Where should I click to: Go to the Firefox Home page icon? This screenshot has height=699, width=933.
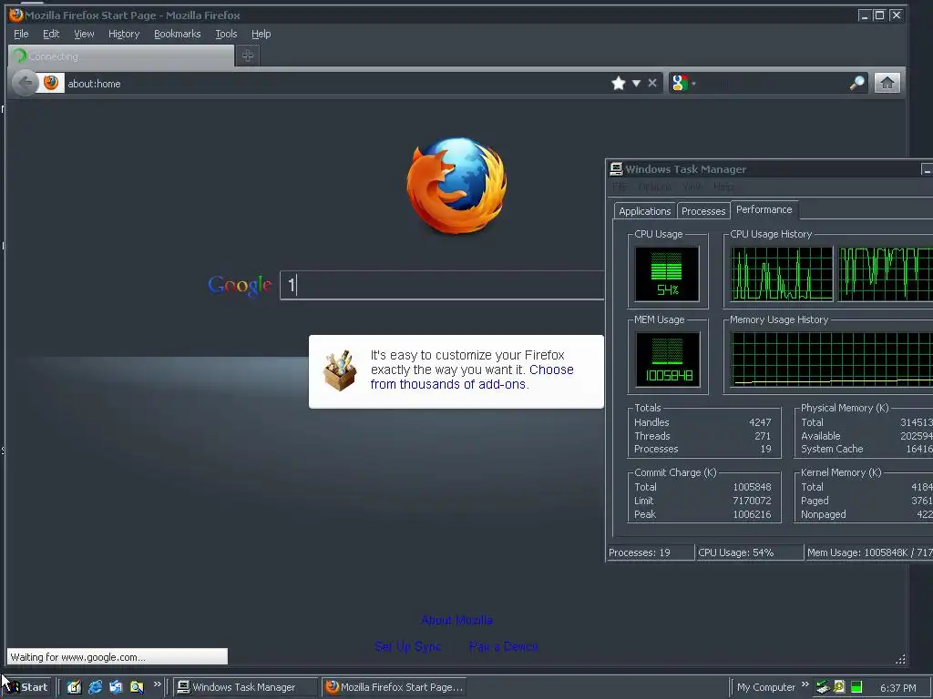[x=887, y=83]
